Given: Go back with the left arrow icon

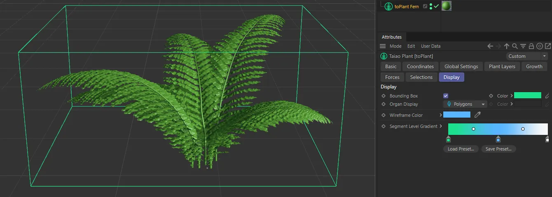Looking at the screenshot, I should click(490, 46).
